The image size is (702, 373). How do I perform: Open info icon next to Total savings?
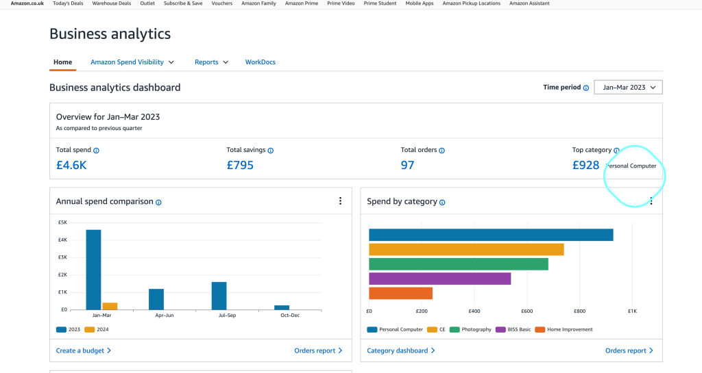(x=270, y=151)
